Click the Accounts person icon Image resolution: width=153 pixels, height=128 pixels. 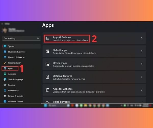point(5,74)
